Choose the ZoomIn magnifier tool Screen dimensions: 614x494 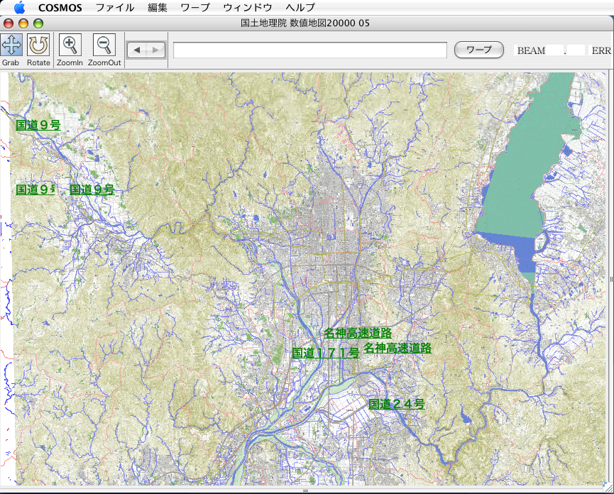tap(70, 45)
